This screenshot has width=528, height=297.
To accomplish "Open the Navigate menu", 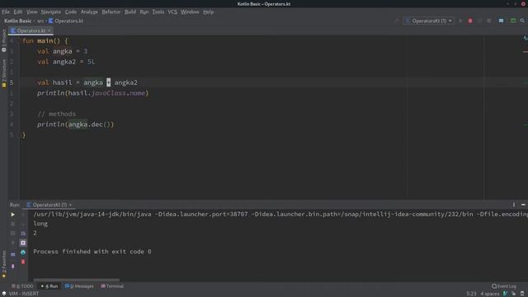I will [51, 12].
